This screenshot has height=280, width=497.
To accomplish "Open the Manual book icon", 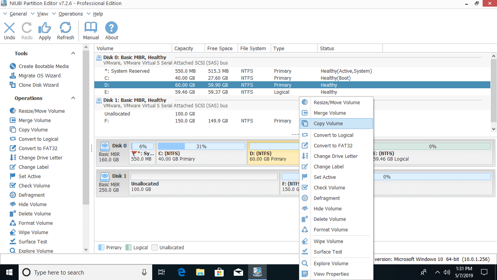I will (x=91, y=28).
